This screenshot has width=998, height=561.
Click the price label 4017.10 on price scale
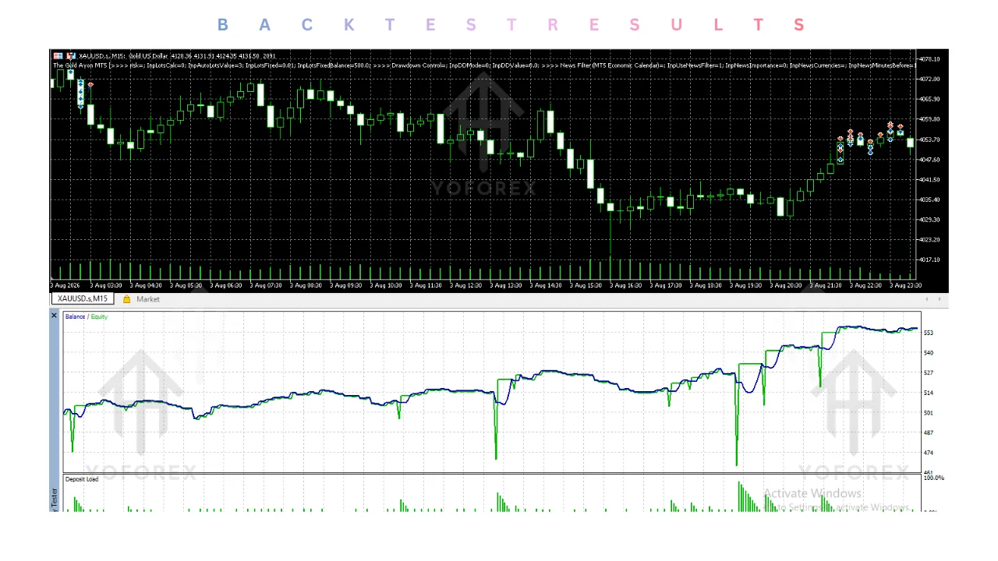(x=930, y=259)
